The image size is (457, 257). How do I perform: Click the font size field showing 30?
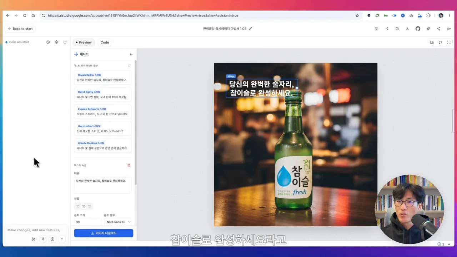[87, 222]
